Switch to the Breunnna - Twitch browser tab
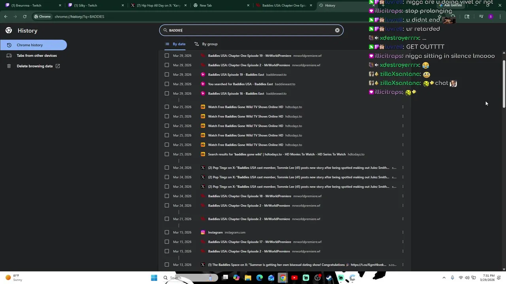This screenshot has width=506, height=284. pyautogui.click(x=32, y=6)
